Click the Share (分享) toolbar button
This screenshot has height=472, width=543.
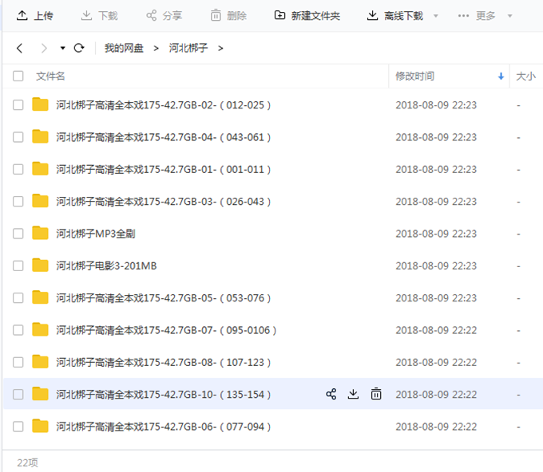[x=164, y=16]
